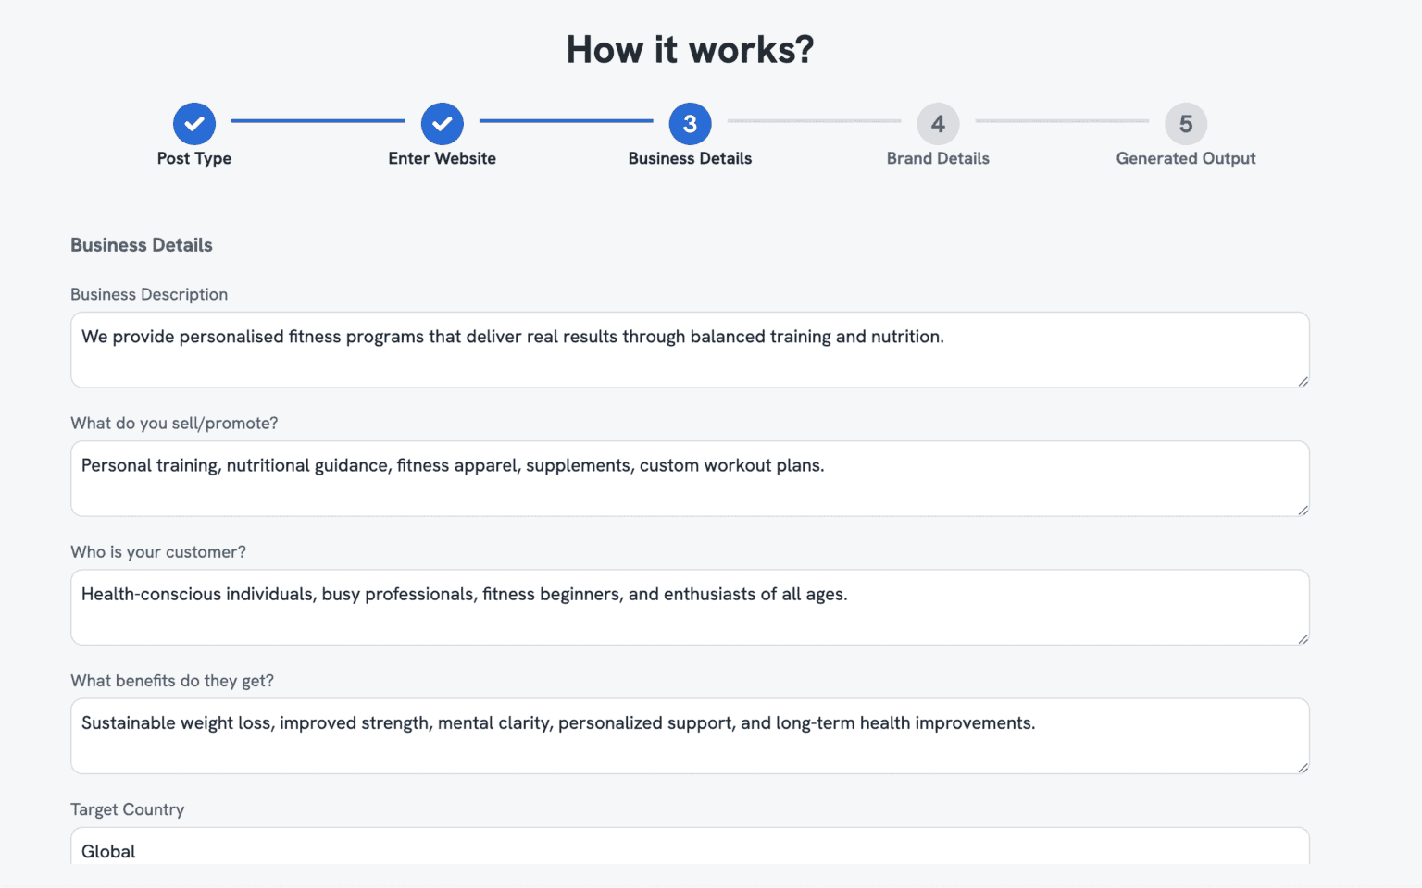The height and width of the screenshot is (888, 1422).
Task: Click the completed Enter Website checkmark icon
Action: [442, 123]
